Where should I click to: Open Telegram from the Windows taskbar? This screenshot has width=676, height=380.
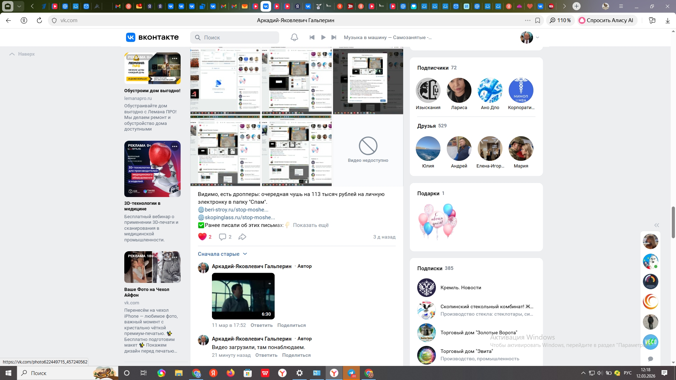(x=351, y=373)
